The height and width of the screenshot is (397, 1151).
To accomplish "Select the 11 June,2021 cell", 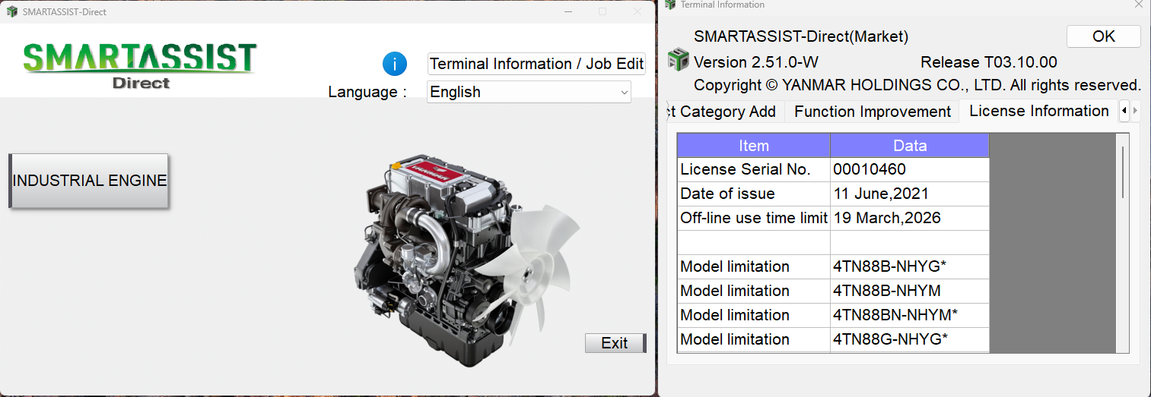I will coord(910,194).
